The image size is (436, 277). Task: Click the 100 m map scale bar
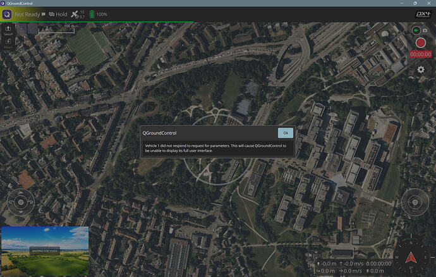coord(56,29)
